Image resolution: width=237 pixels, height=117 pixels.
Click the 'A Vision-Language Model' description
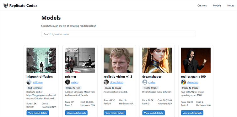tap(80, 93)
